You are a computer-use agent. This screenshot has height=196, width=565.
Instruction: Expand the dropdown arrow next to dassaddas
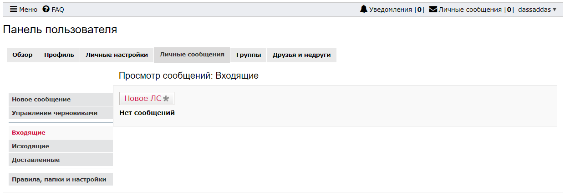coord(554,10)
